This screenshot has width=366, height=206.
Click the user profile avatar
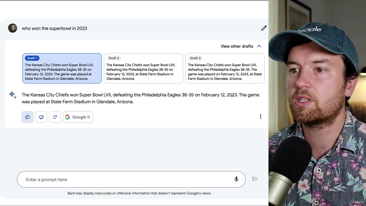pyautogui.click(x=13, y=28)
